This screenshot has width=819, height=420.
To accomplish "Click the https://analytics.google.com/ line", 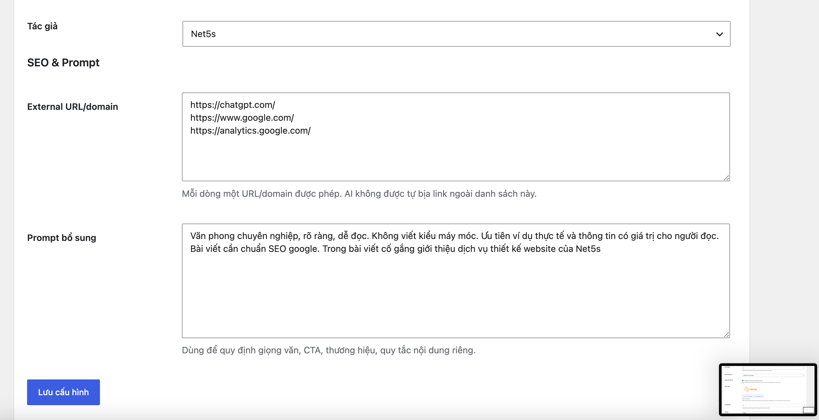I will 250,131.
